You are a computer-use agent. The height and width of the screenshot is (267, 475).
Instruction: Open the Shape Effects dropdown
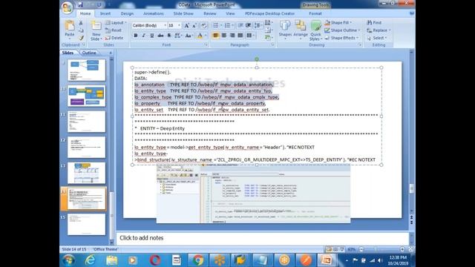coord(342,38)
